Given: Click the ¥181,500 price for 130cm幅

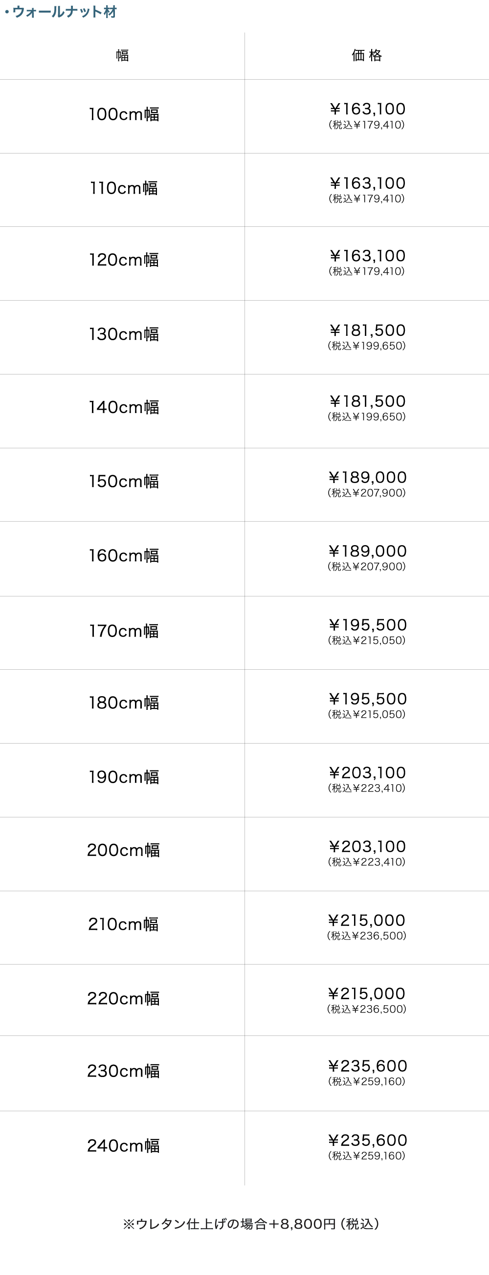Looking at the screenshot, I should [x=367, y=330].
